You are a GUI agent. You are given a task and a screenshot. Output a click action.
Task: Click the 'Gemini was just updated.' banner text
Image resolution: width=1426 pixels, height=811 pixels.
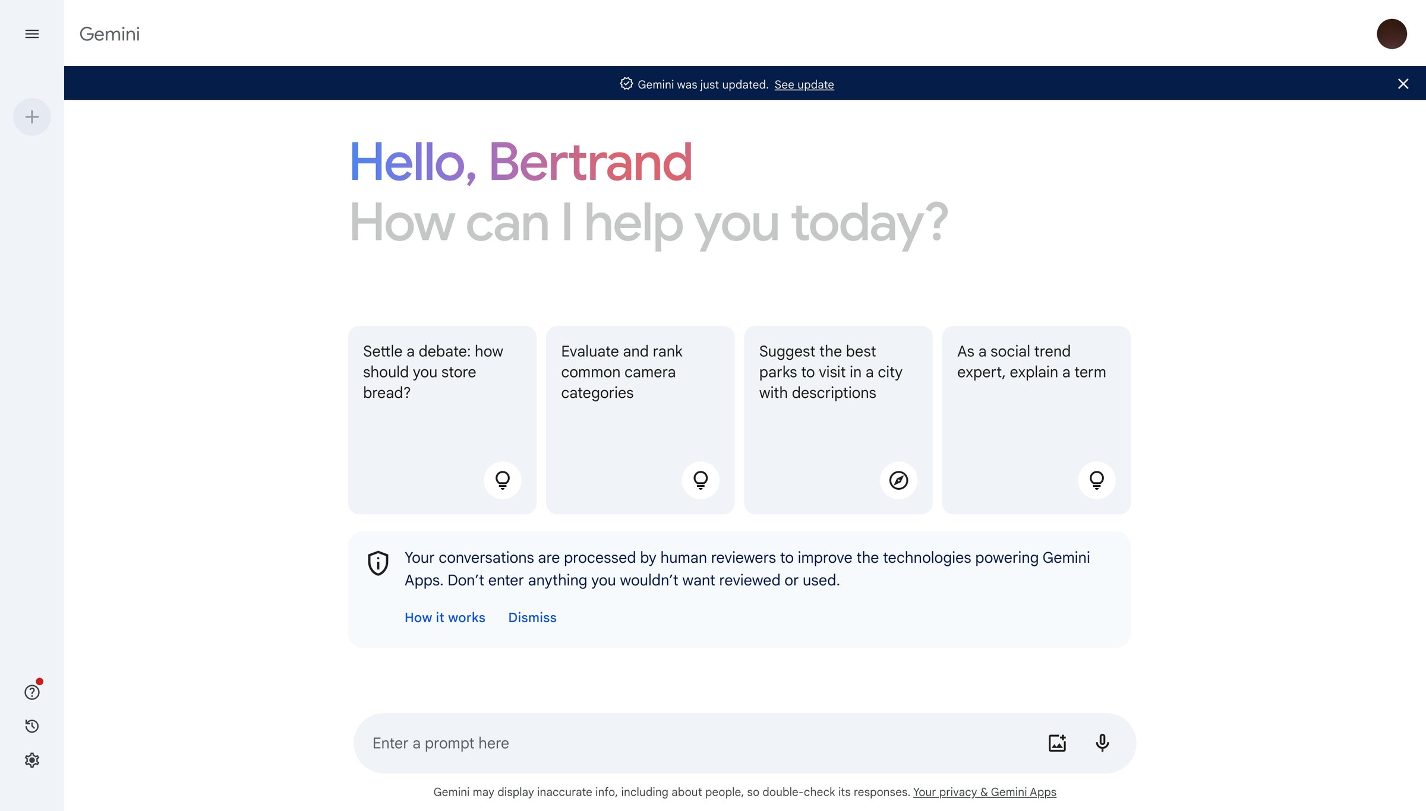tap(703, 84)
